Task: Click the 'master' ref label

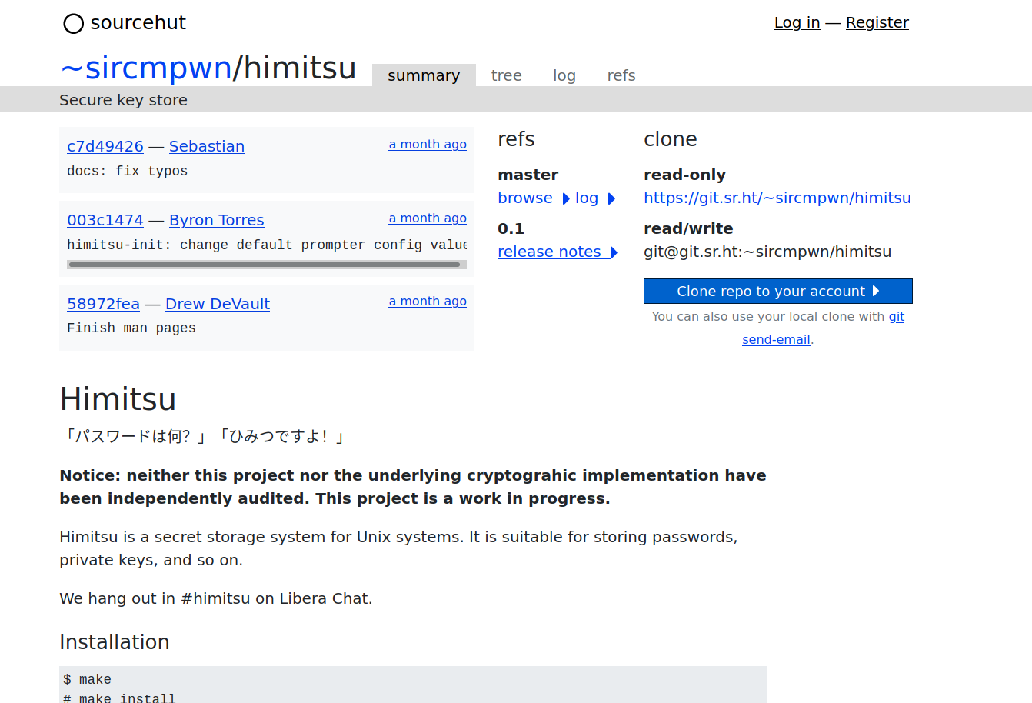Action: (528, 175)
